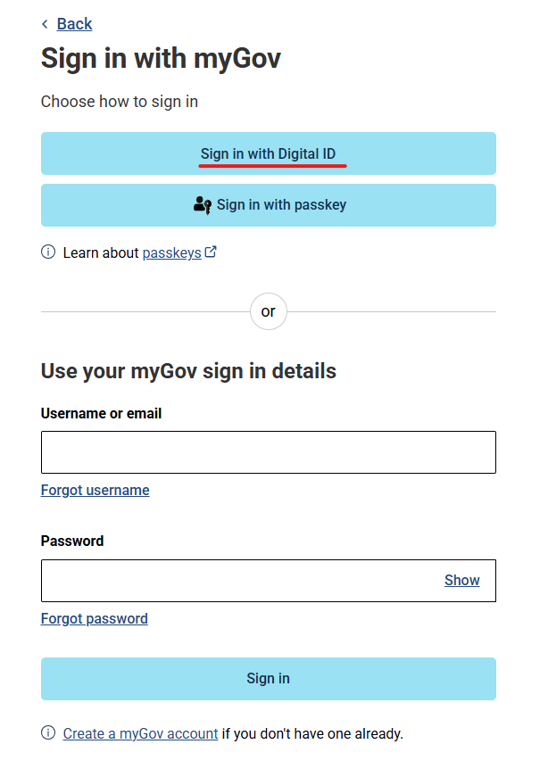Screen dimensions: 548x769
Task: Open the Create a myGov account link
Action: (140, 732)
